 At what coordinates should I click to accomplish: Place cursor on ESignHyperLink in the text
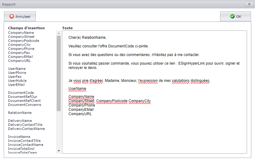[191, 63]
